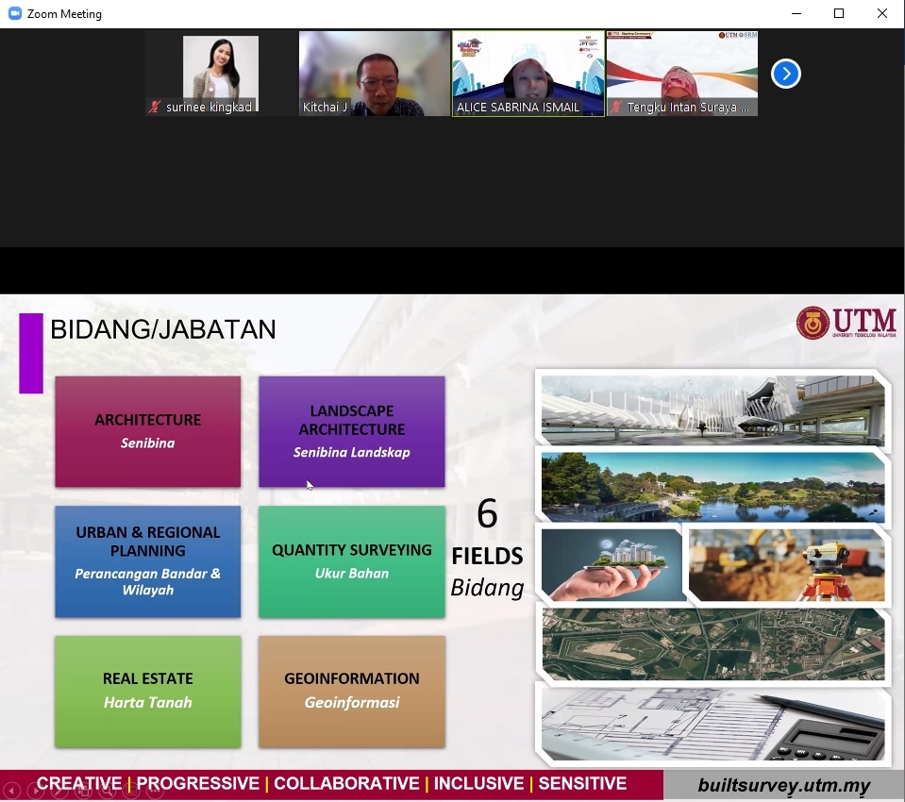Show next participants with blue arrow button
This screenshot has height=802, width=905.
pos(785,74)
